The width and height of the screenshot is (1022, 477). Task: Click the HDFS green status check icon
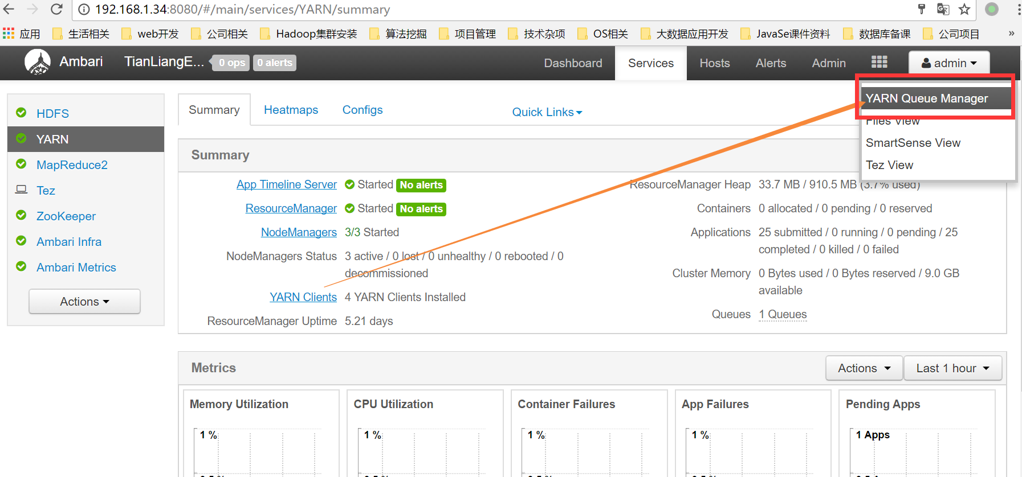point(21,113)
